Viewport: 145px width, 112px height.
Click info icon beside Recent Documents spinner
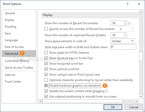129,23
